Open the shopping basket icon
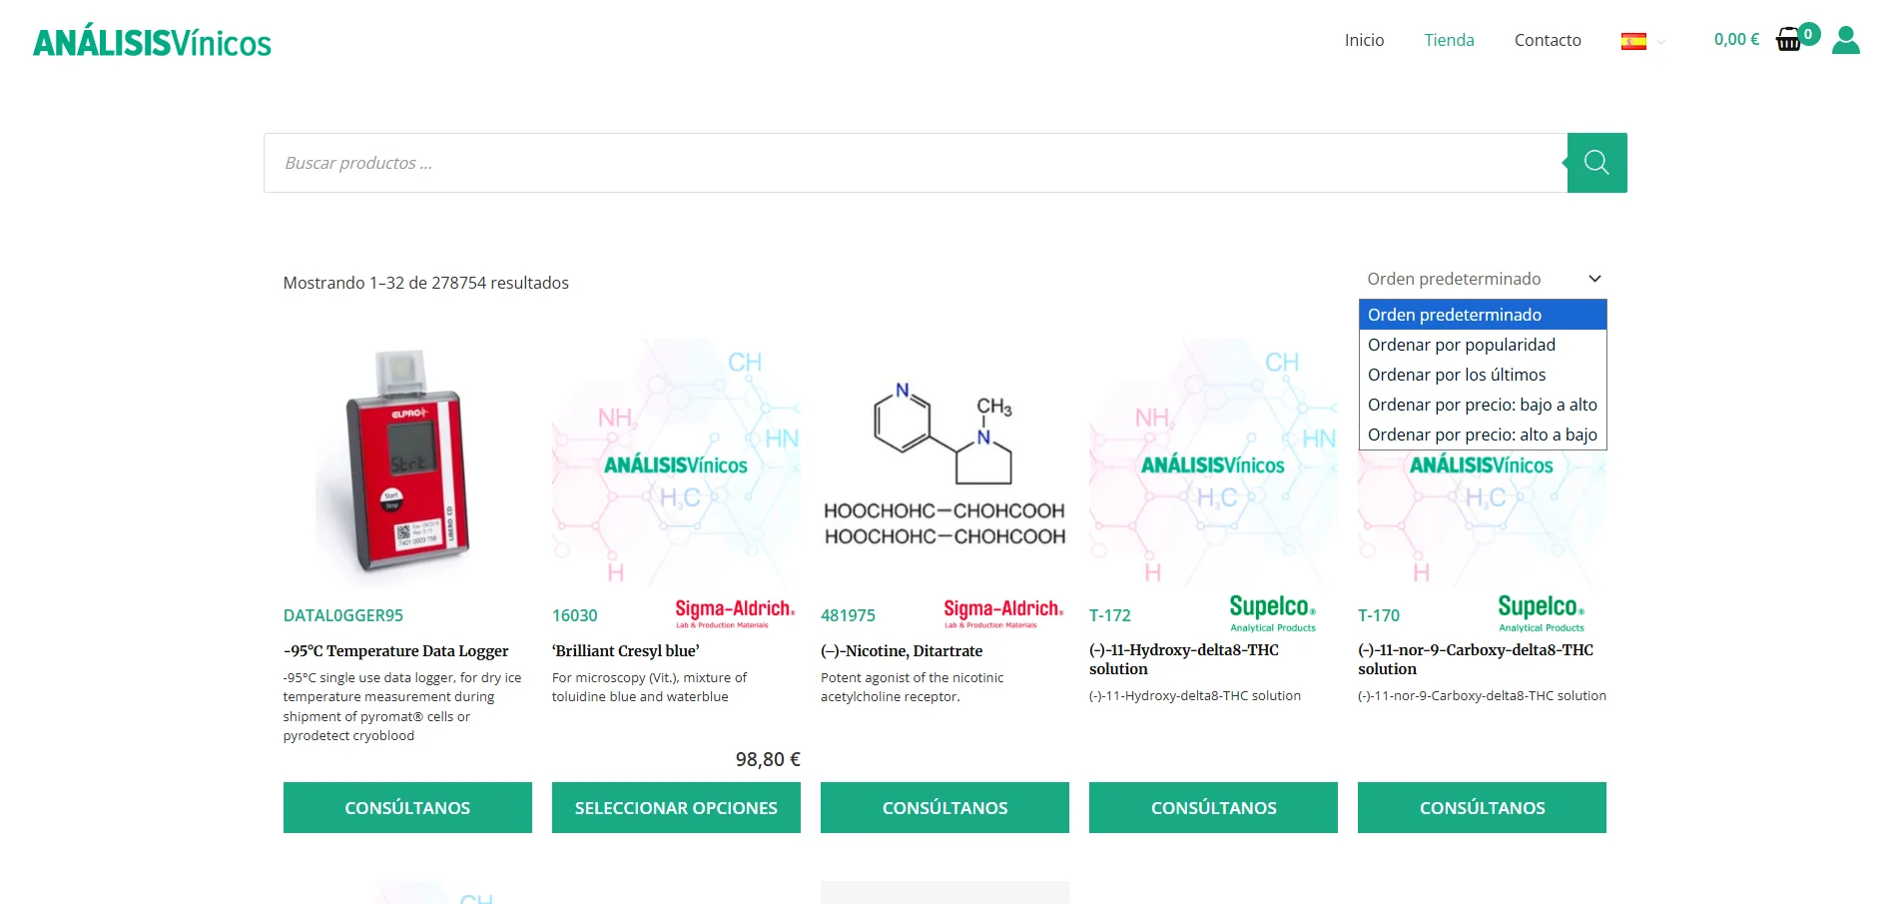 point(1788,40)
